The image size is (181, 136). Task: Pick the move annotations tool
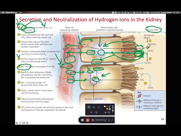pos(96,112)
